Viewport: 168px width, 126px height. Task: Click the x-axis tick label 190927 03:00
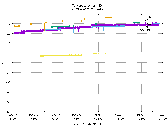[12, 117]
